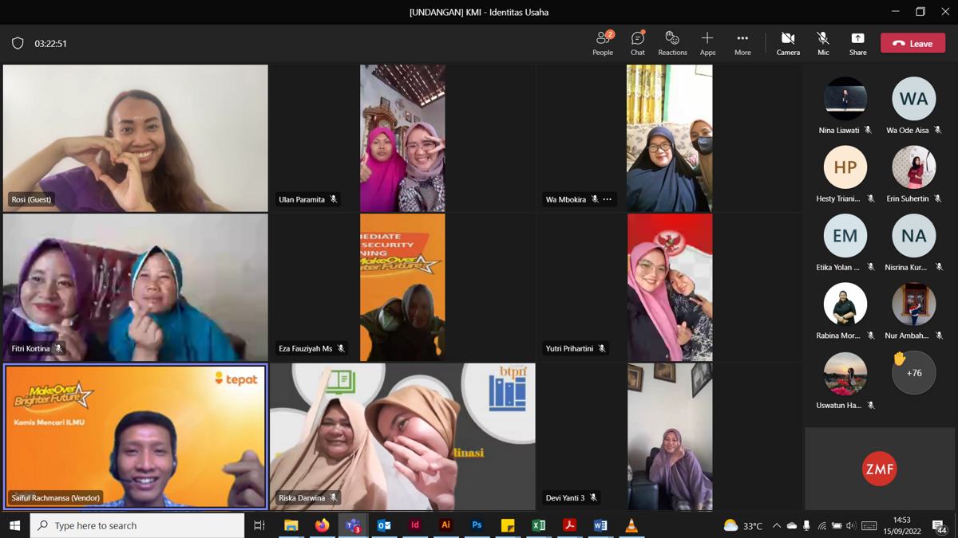
Task: Show the Reactions menu
Action: pyautogui.click(x=672, y=43)
